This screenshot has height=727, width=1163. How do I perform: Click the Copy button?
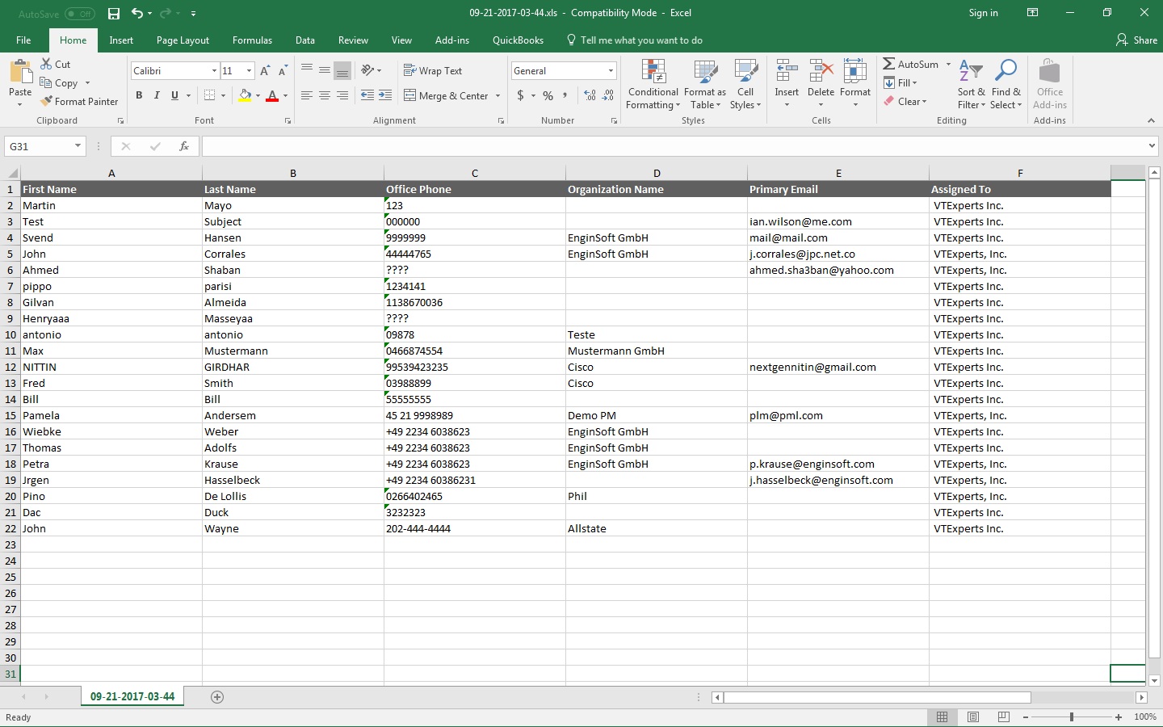pos(59,83)
